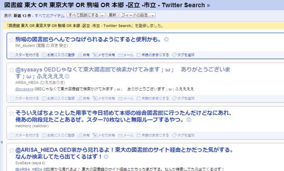Open フィードの設定 dropdown
The width and height of the screenshot is (284, 171).
pyautogui.click(x=137, y=15)
